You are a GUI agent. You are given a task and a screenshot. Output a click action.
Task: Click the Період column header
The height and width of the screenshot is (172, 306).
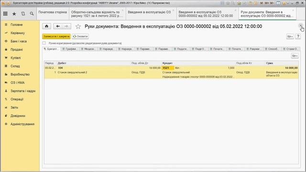[x=50, y=63]
